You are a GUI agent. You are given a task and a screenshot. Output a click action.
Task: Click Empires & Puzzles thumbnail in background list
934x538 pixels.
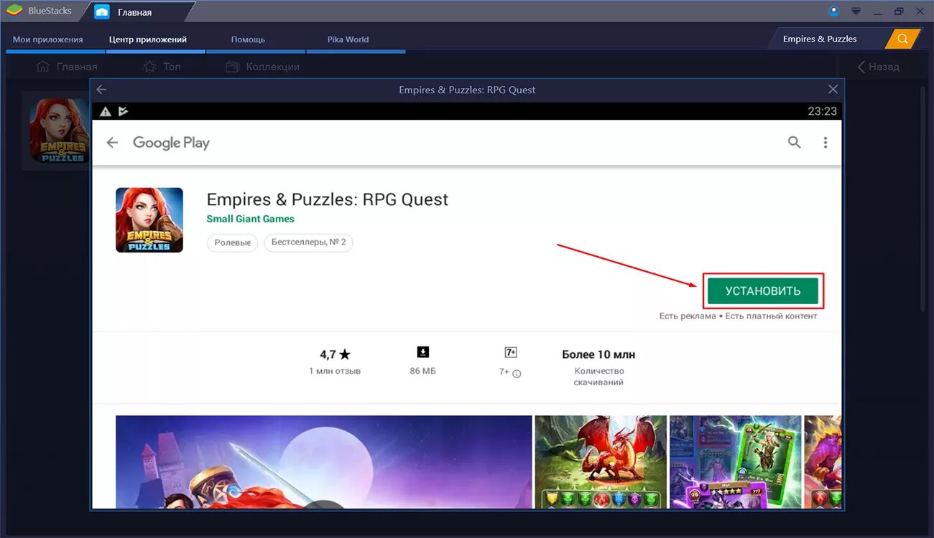59,131
